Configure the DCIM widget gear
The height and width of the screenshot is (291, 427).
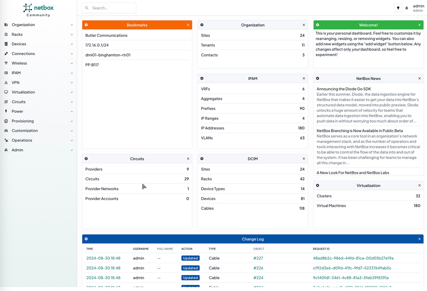click(x=202, y=159)
